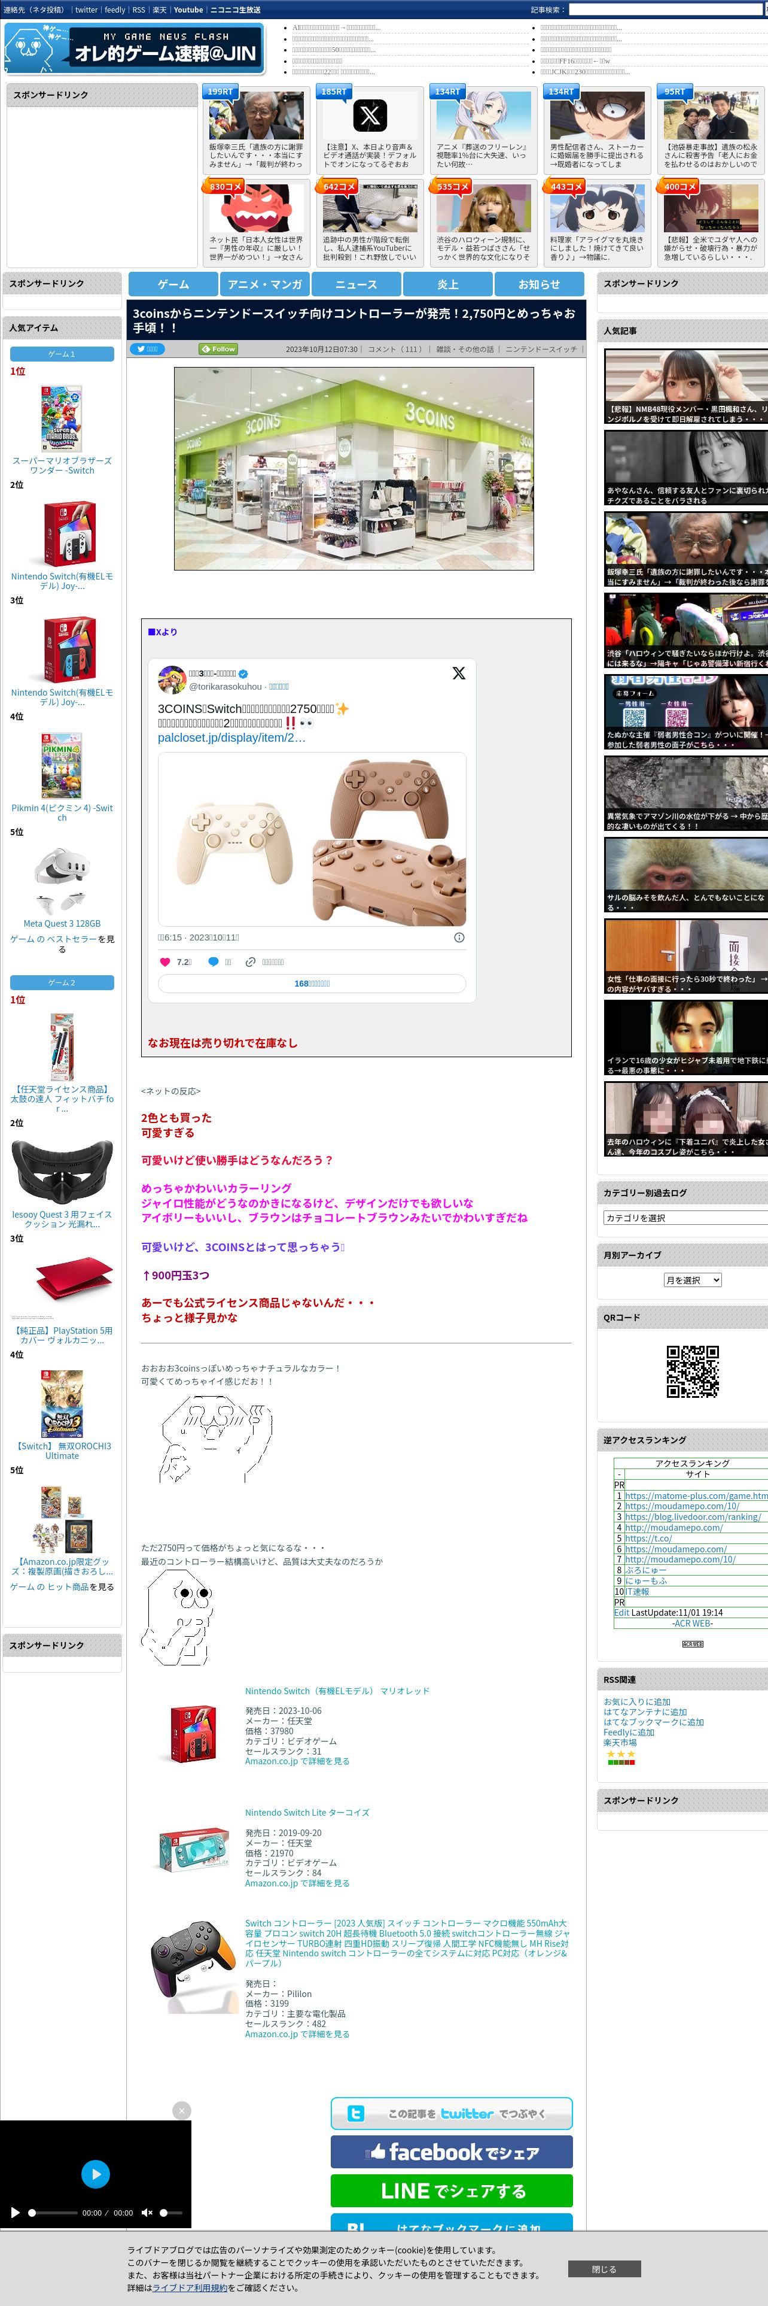Close the floating video player
The height and width of the screenshot is (2306, 768).
coord(181,2111)
